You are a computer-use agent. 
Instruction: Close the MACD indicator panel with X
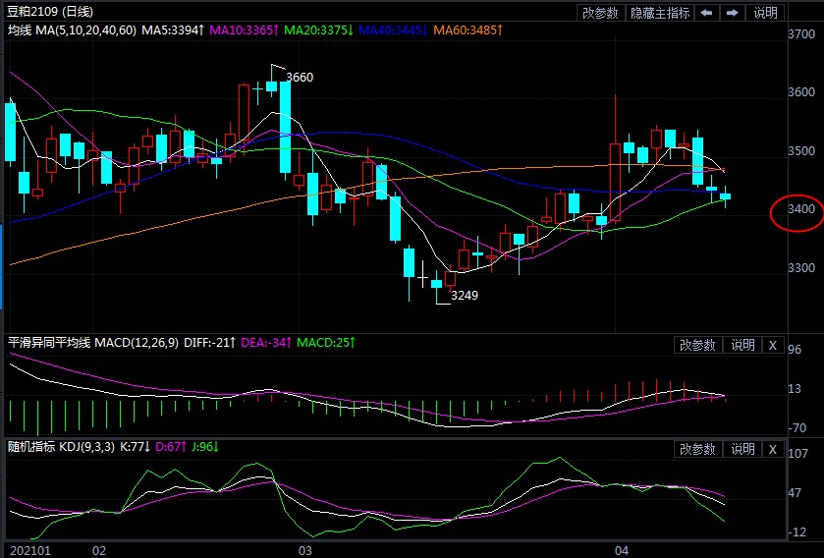click(x=772, y=345)
